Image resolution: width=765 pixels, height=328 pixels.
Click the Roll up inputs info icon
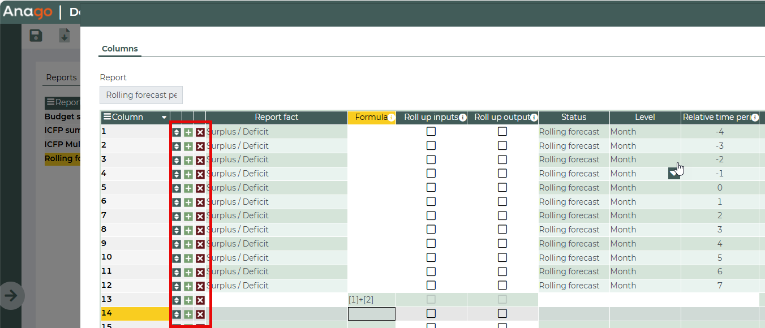462,118
